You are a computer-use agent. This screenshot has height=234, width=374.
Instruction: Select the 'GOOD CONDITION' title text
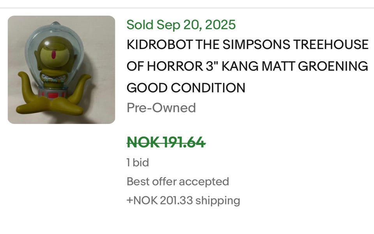pos(186,88)
